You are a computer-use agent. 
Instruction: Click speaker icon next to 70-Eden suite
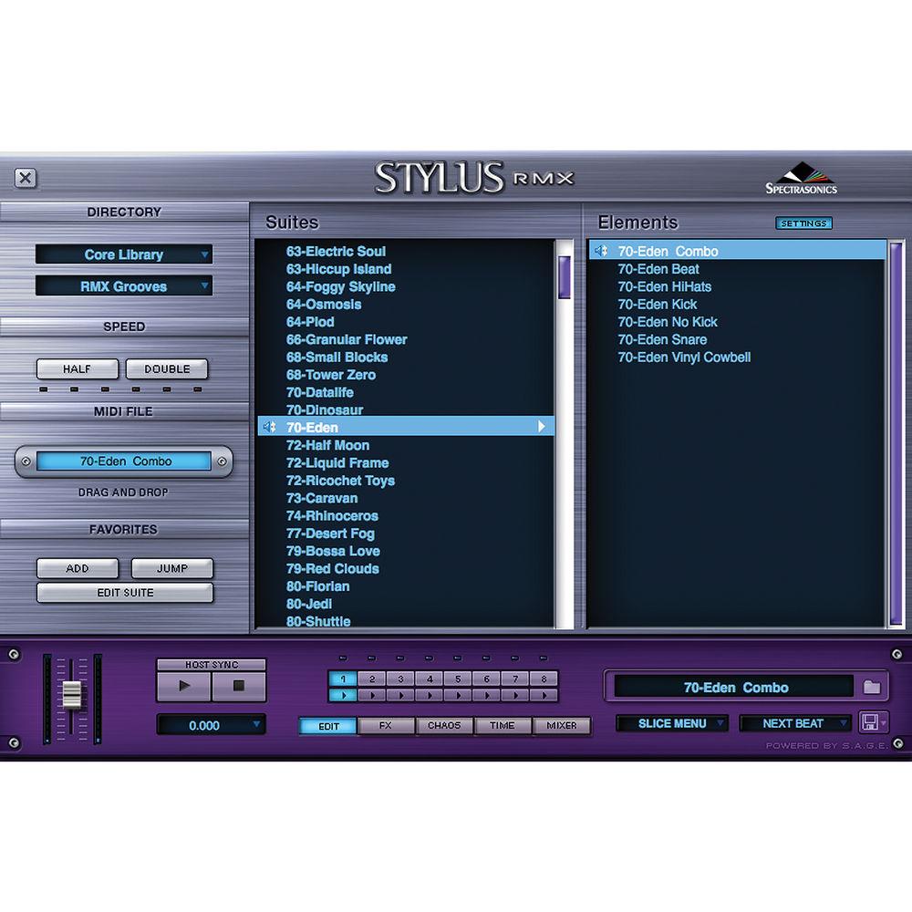(269, 427)
